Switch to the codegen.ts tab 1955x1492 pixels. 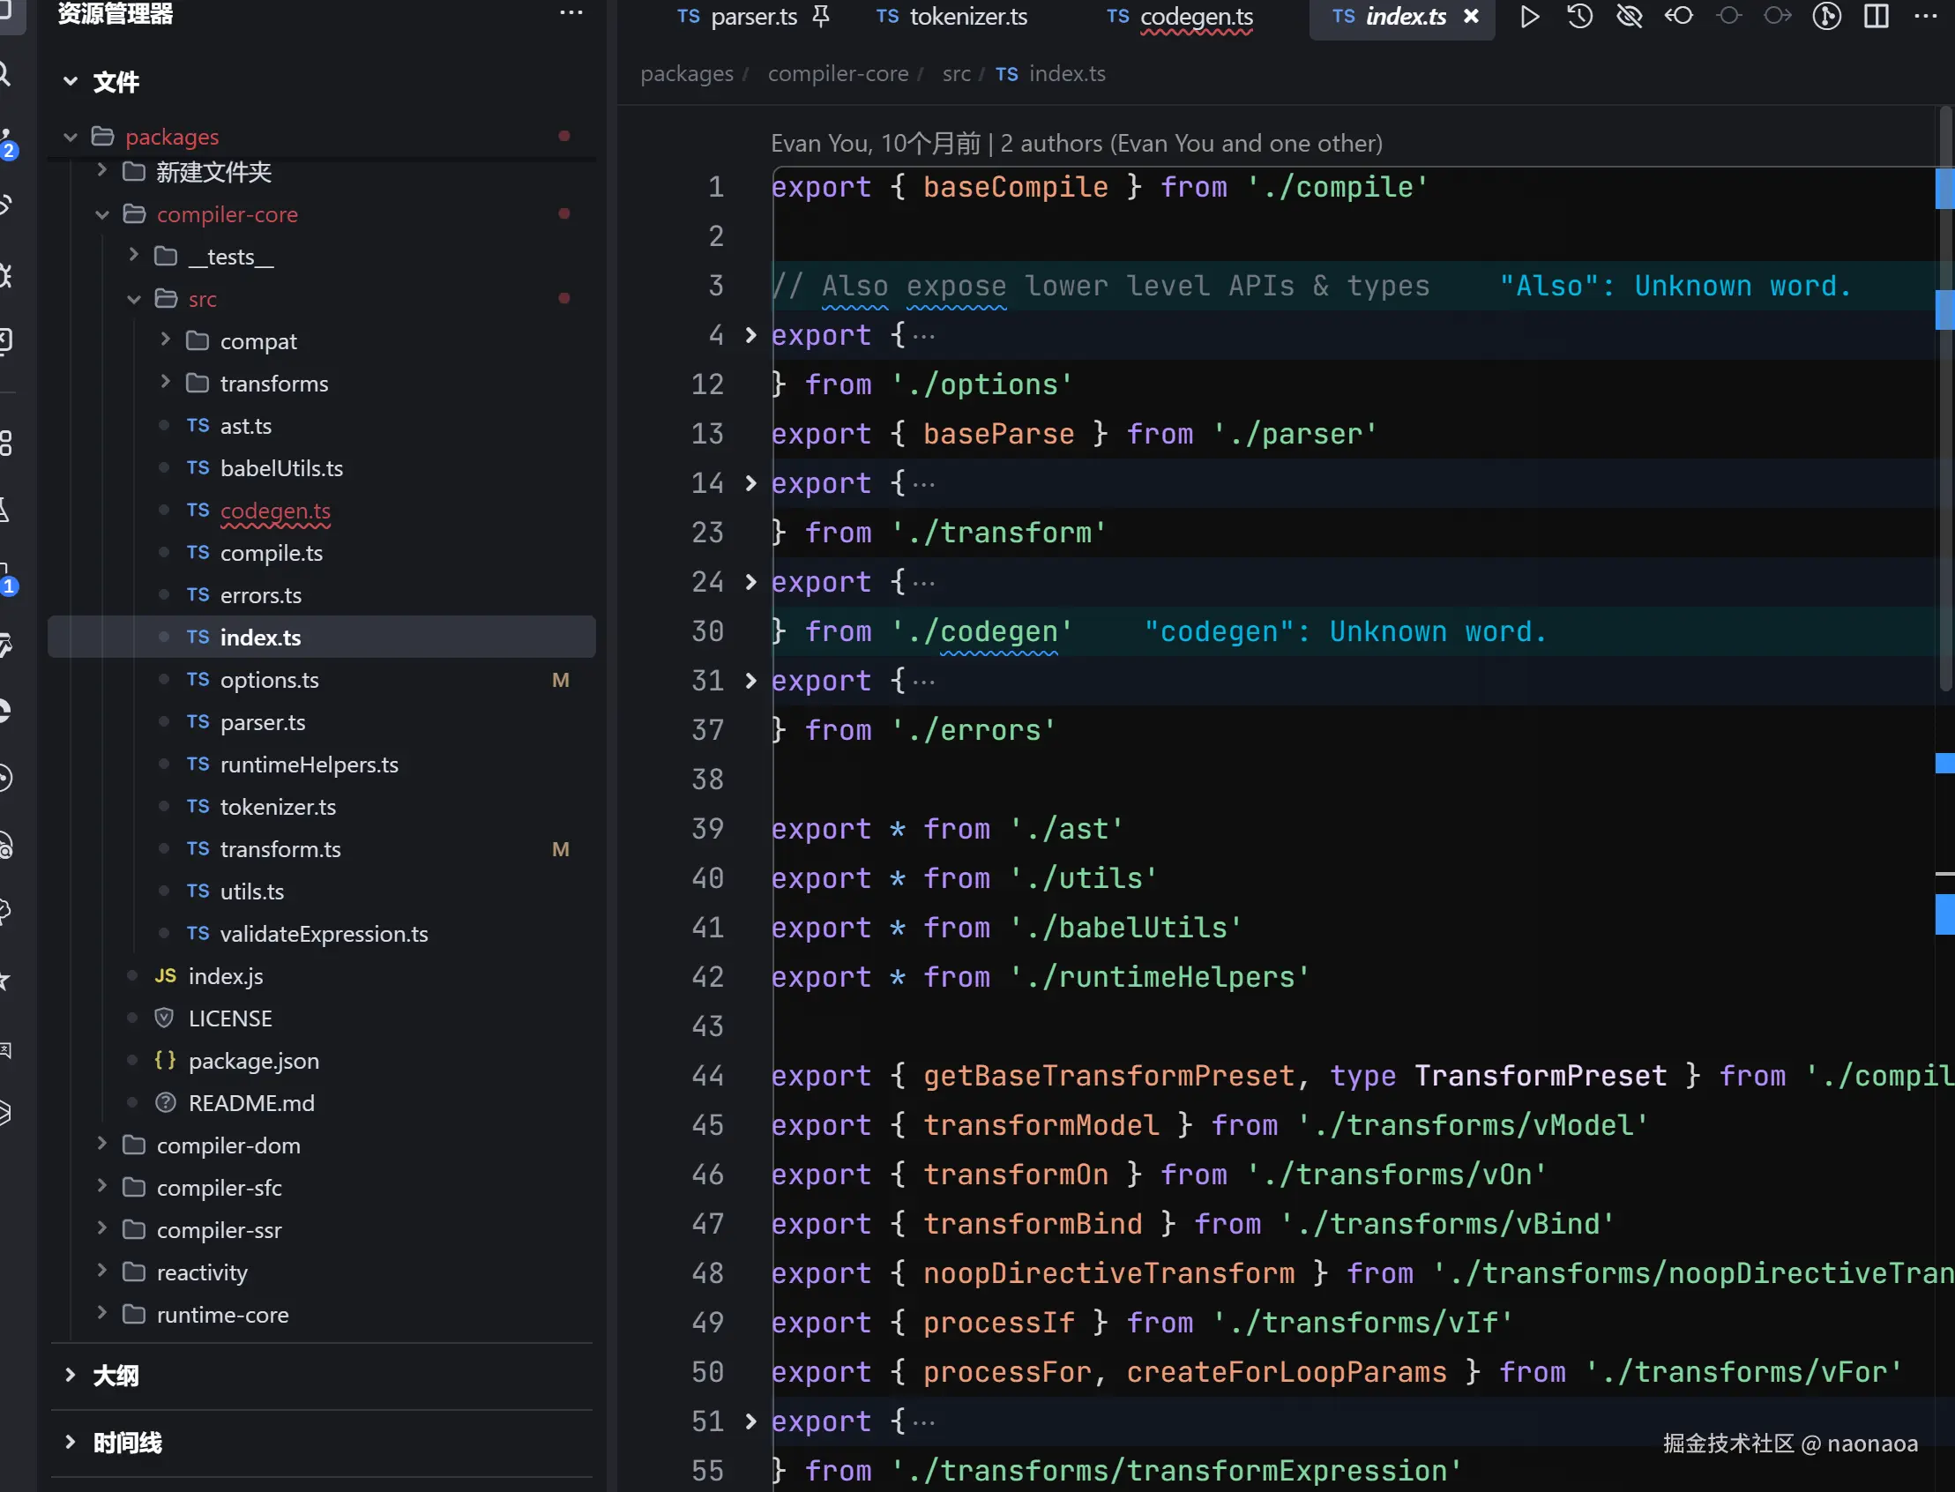[x=1196, y=16]
